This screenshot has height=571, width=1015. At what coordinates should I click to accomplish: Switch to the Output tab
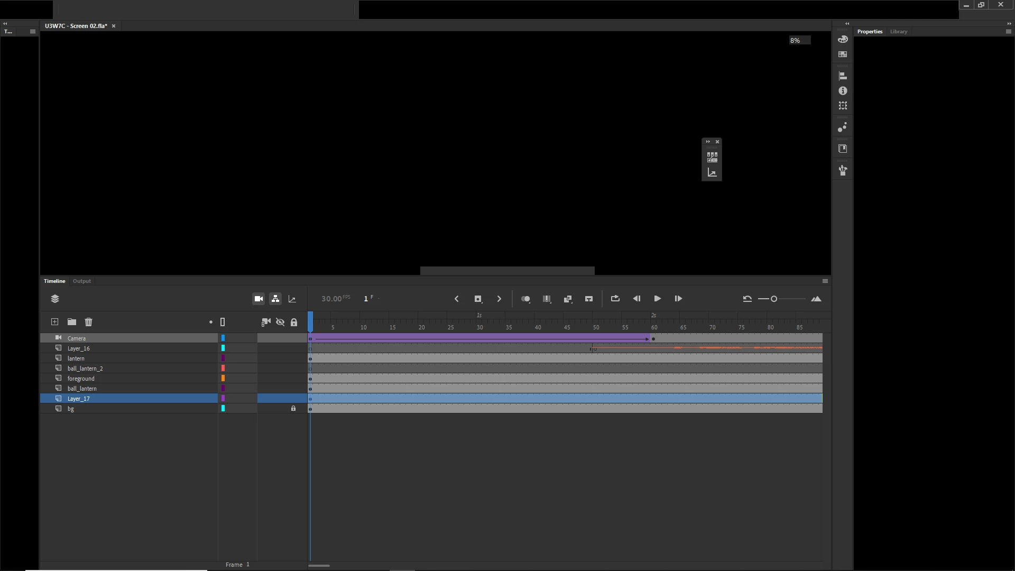(x=81, y=281)
